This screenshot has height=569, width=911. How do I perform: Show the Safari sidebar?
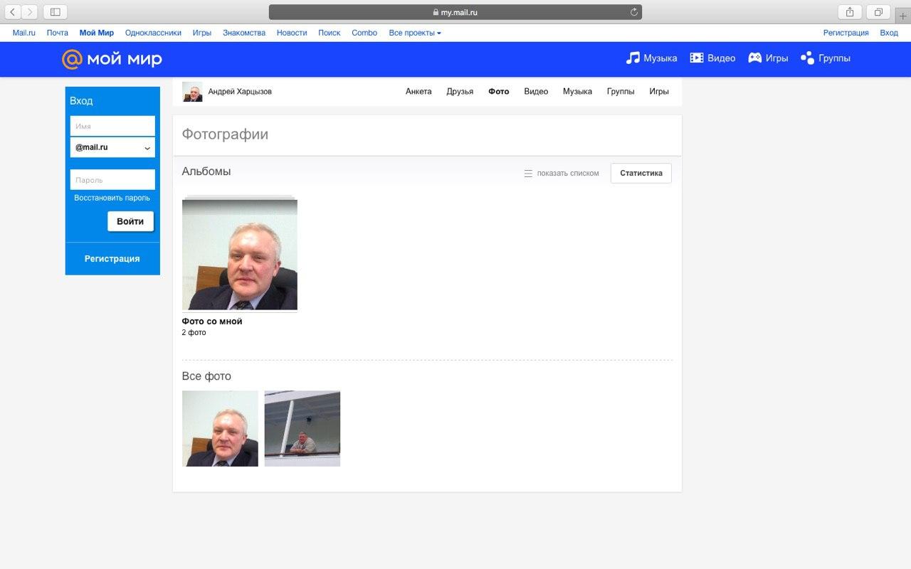[x=56, y=11]
